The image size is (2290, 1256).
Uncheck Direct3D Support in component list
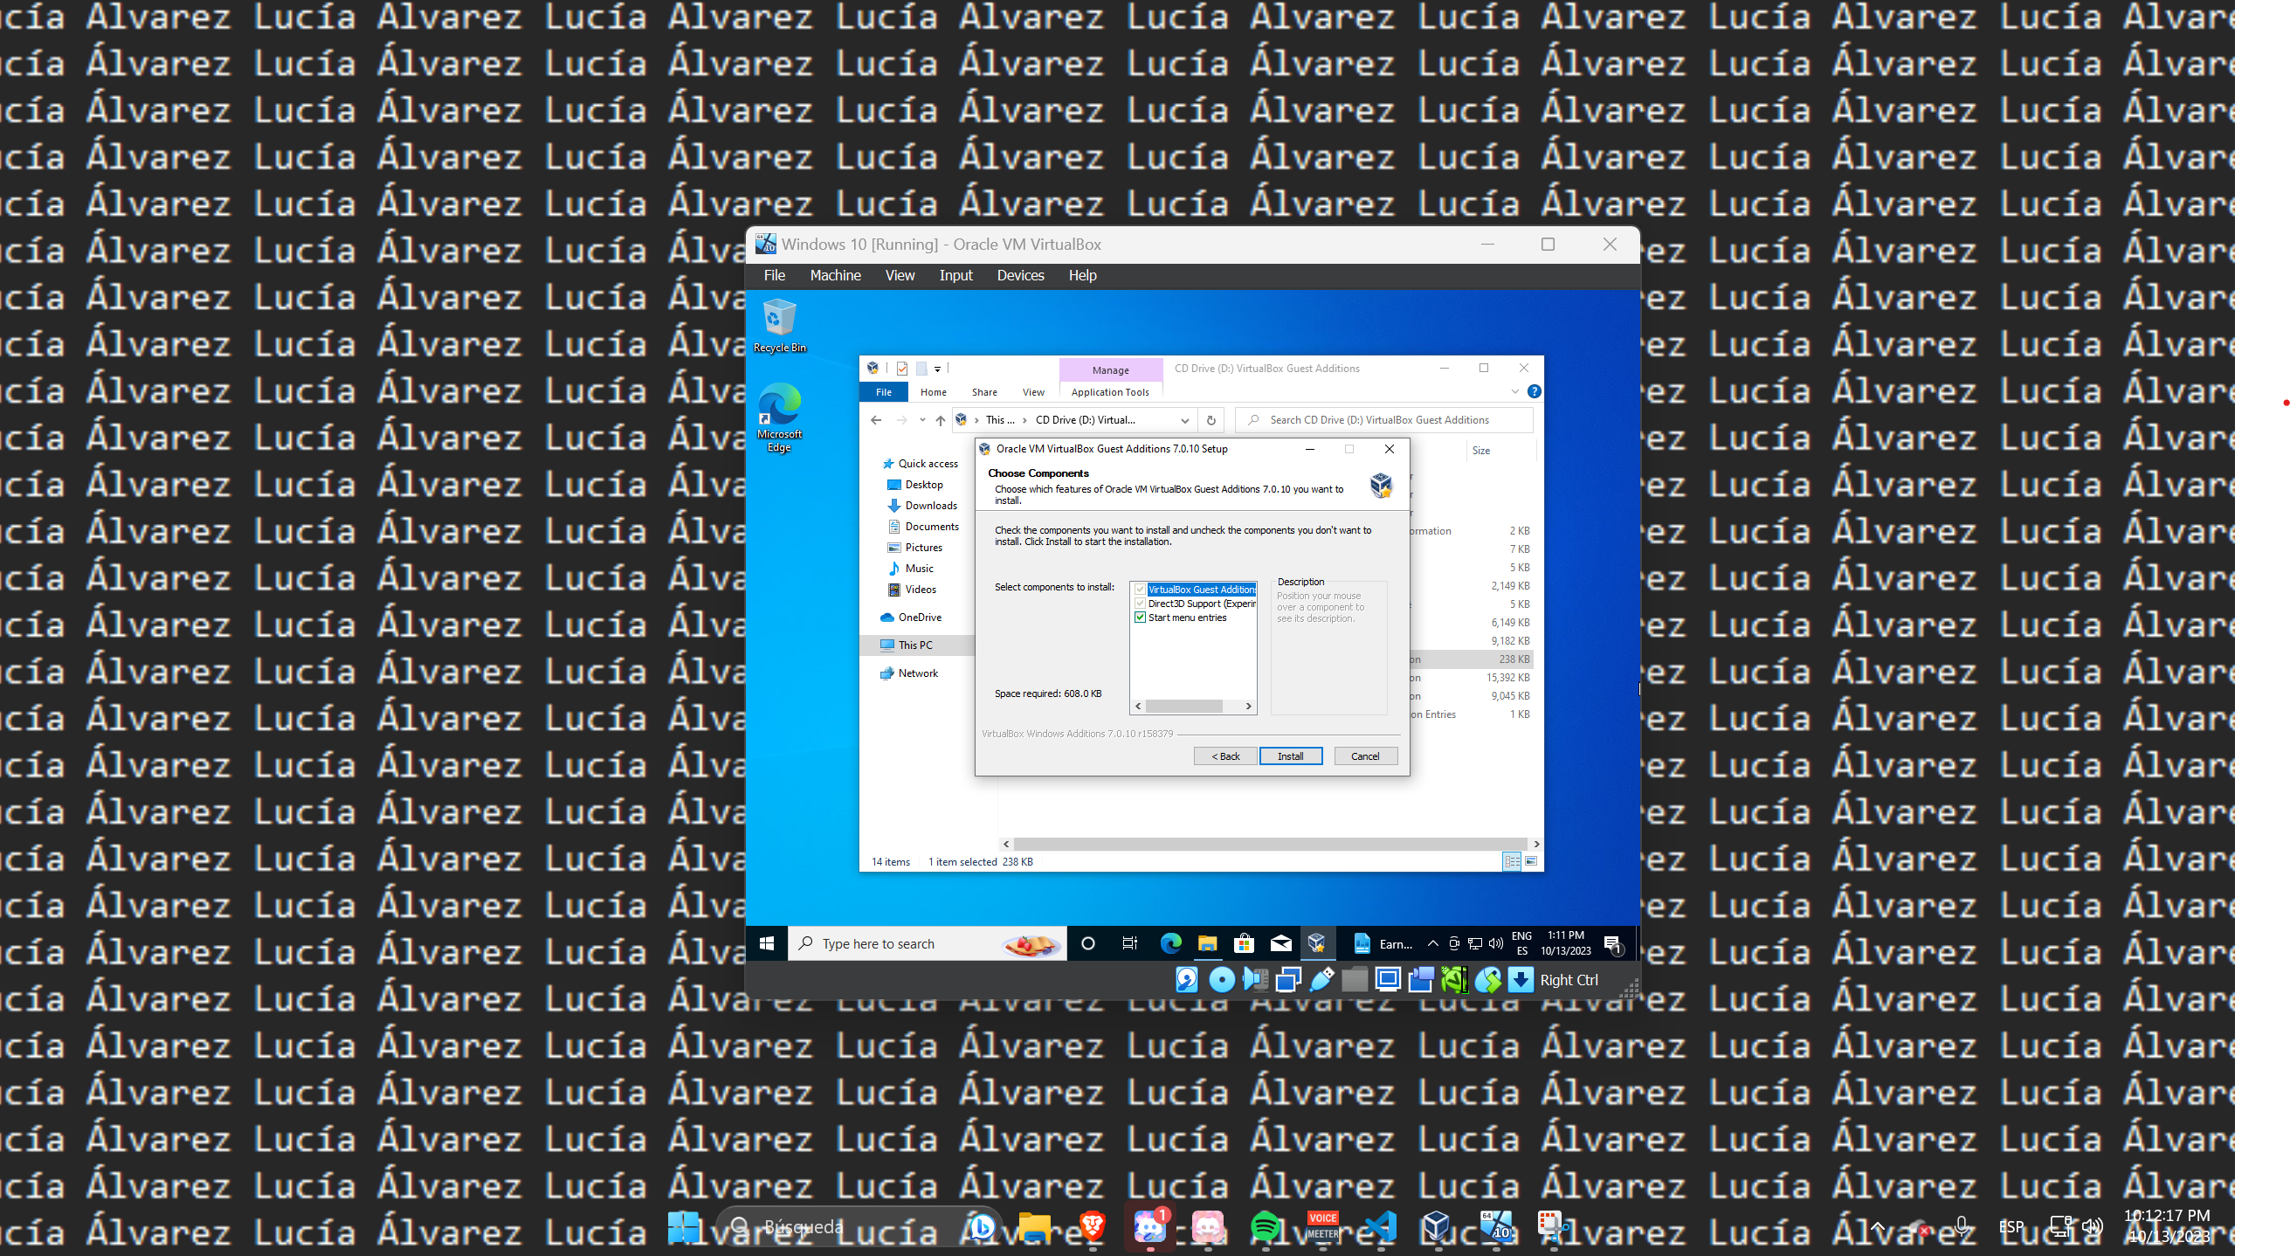[x=1142, y=603]
